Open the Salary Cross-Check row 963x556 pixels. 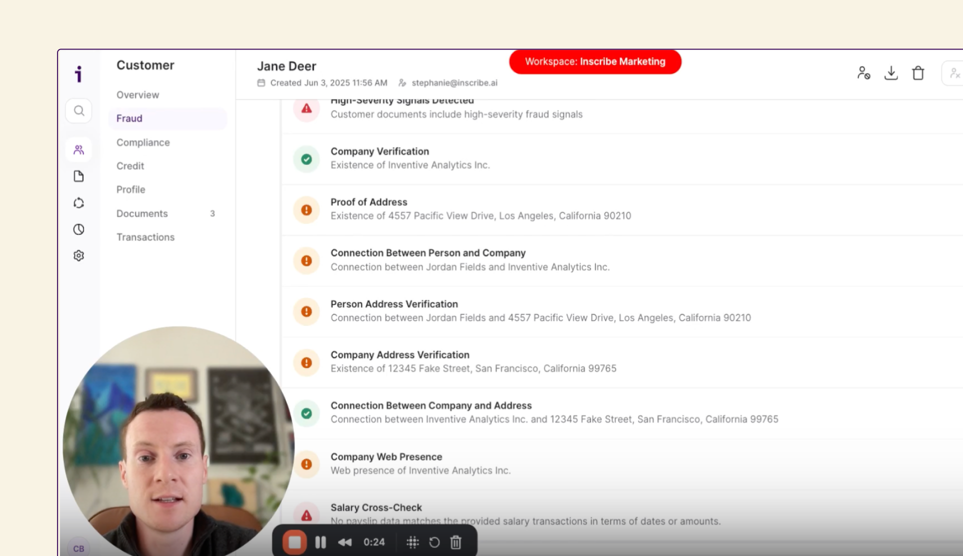(622, 515)
